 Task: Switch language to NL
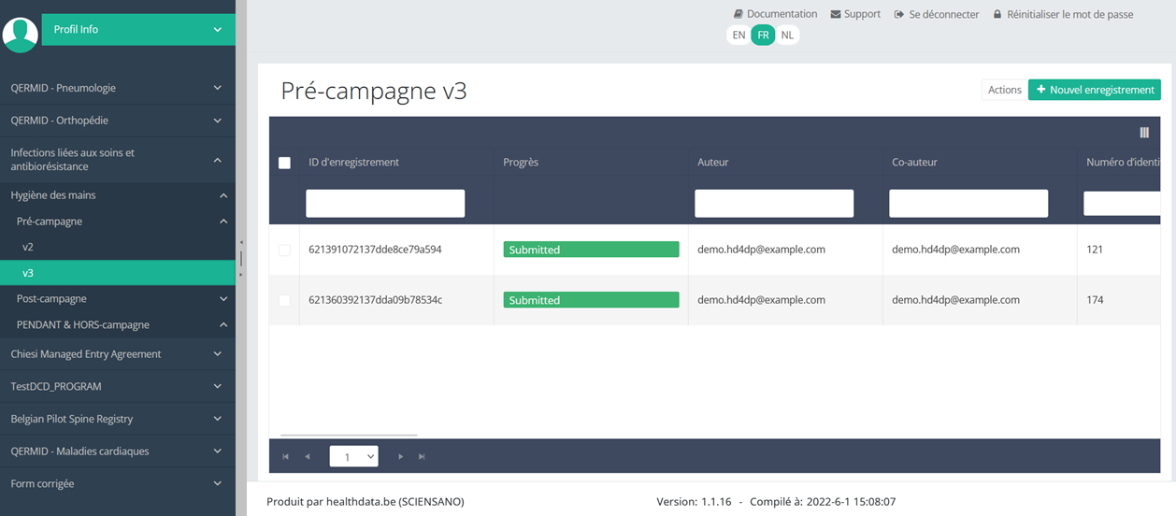787,36
